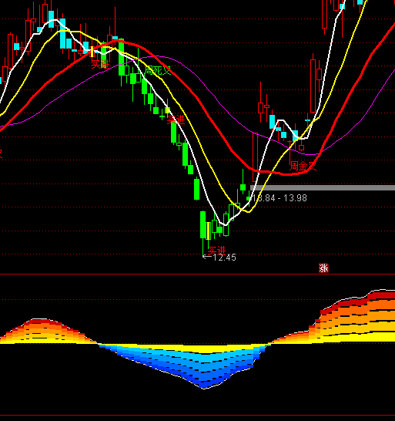Click the gray horizontal price zone bar
Viewport: 395px width, 421px height.
[323, 187]
